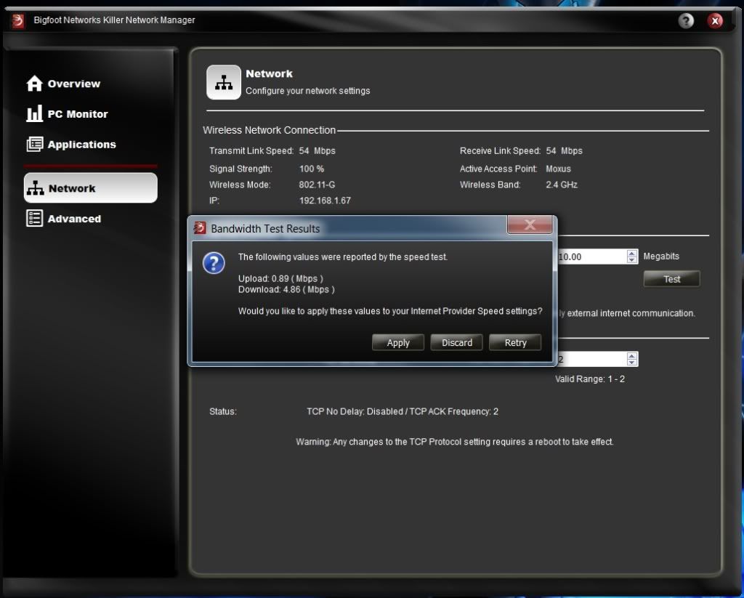Click the Wireless Mode value 802.11-G

point(317,185)
